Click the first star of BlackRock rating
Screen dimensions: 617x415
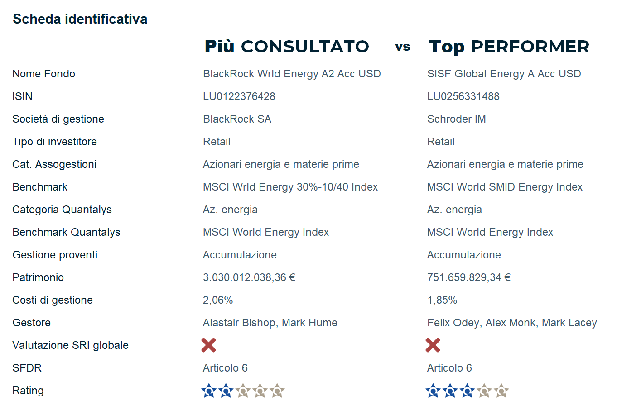coord(208,391)
